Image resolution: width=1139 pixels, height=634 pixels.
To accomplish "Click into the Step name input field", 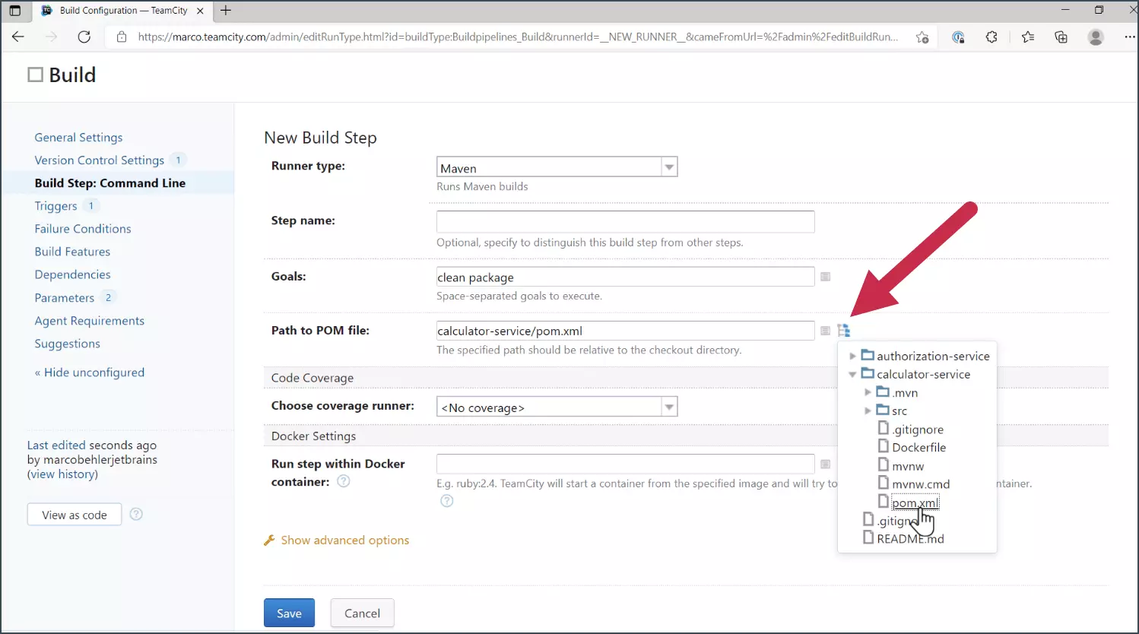I will coord(625,222).
